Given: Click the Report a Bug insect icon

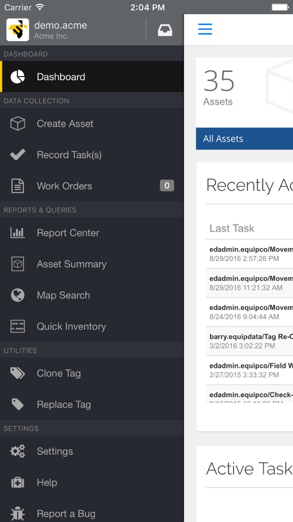Looking at the screenshot, I should click(x=18, y=514).
